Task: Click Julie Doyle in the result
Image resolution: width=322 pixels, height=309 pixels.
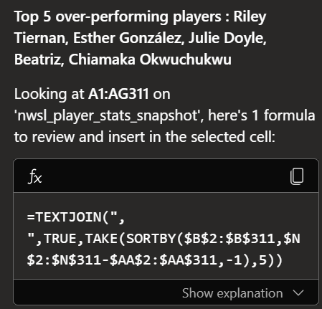Action: tap(227, 38)
